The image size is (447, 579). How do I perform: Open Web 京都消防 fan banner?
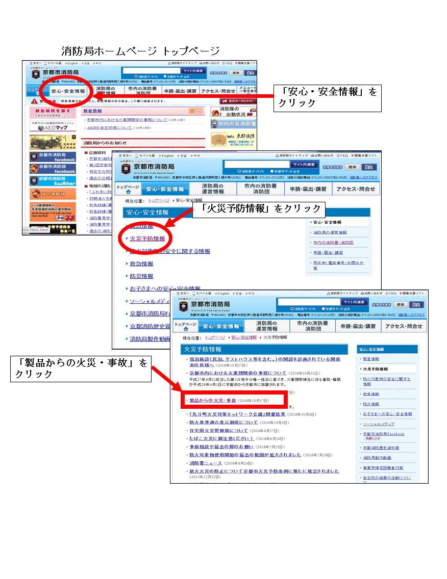point(233,140)
